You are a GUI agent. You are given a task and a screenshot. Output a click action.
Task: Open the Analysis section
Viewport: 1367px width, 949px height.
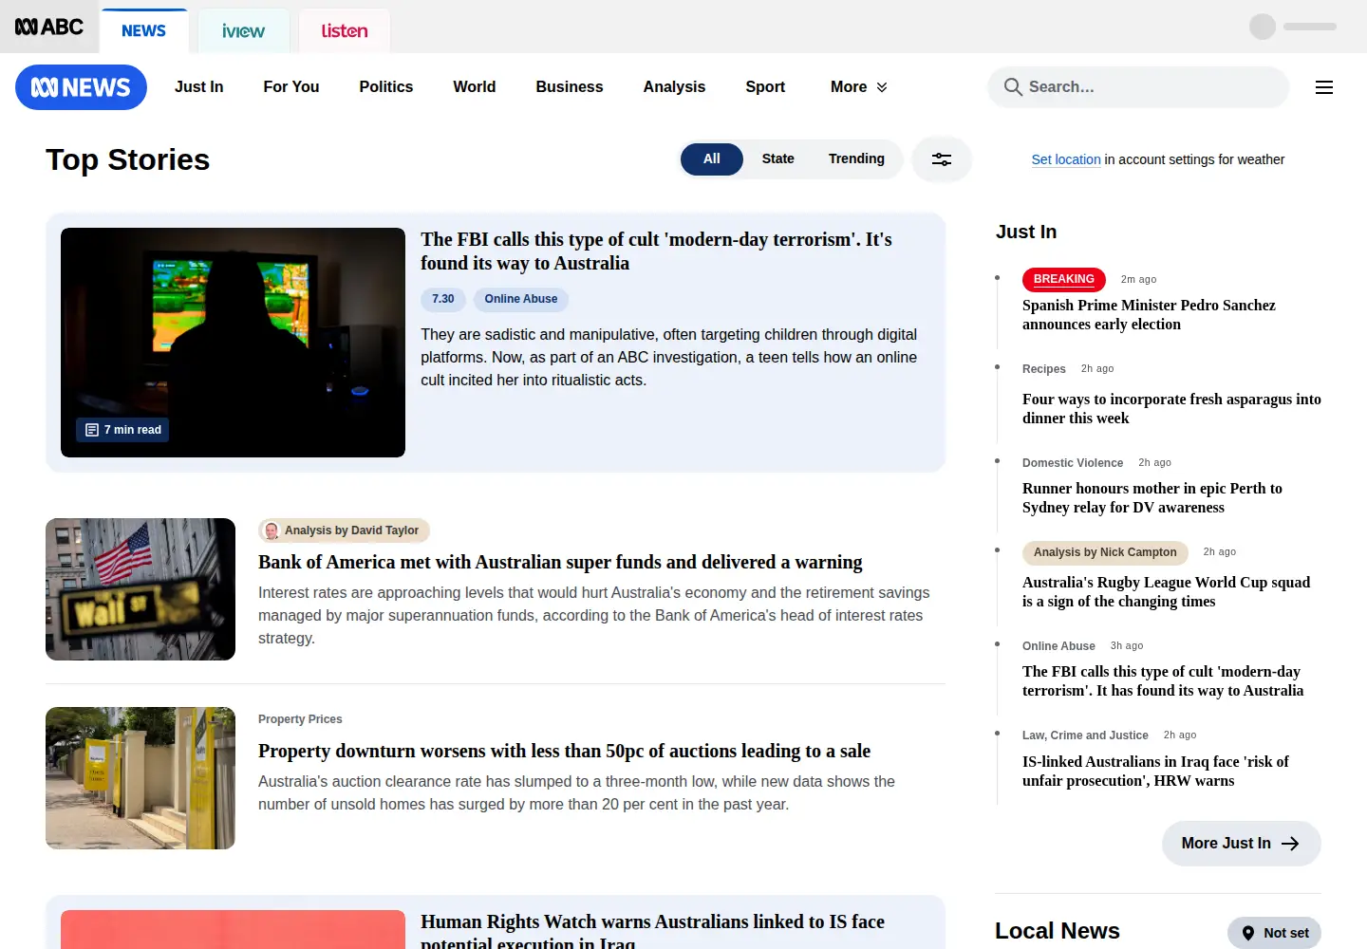pos(674,87)
